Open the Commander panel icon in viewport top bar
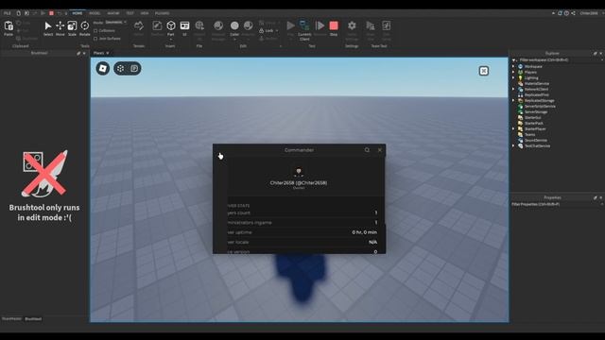 click(121, 69)
